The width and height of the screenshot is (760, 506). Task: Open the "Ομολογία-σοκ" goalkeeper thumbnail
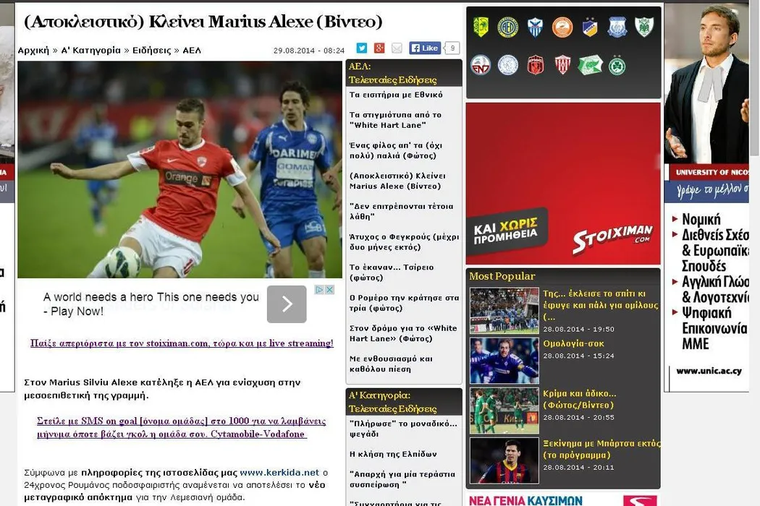(x=504, y=361)
